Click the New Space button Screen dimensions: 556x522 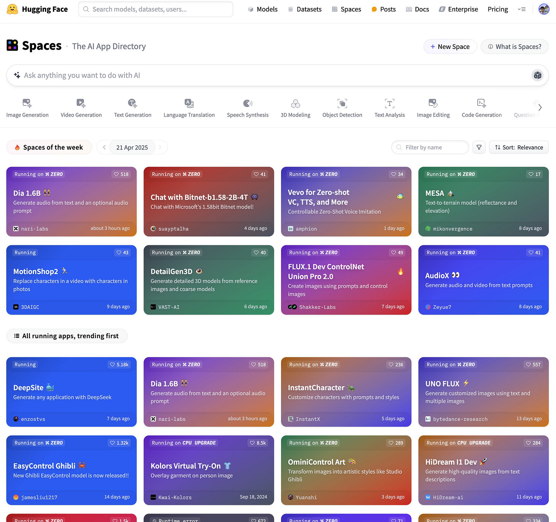[450, 47]
